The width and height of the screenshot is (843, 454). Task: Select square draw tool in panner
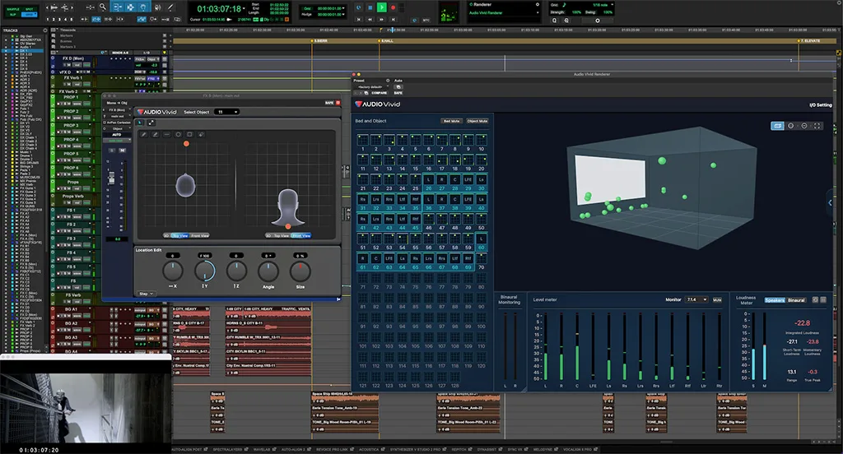189,134
